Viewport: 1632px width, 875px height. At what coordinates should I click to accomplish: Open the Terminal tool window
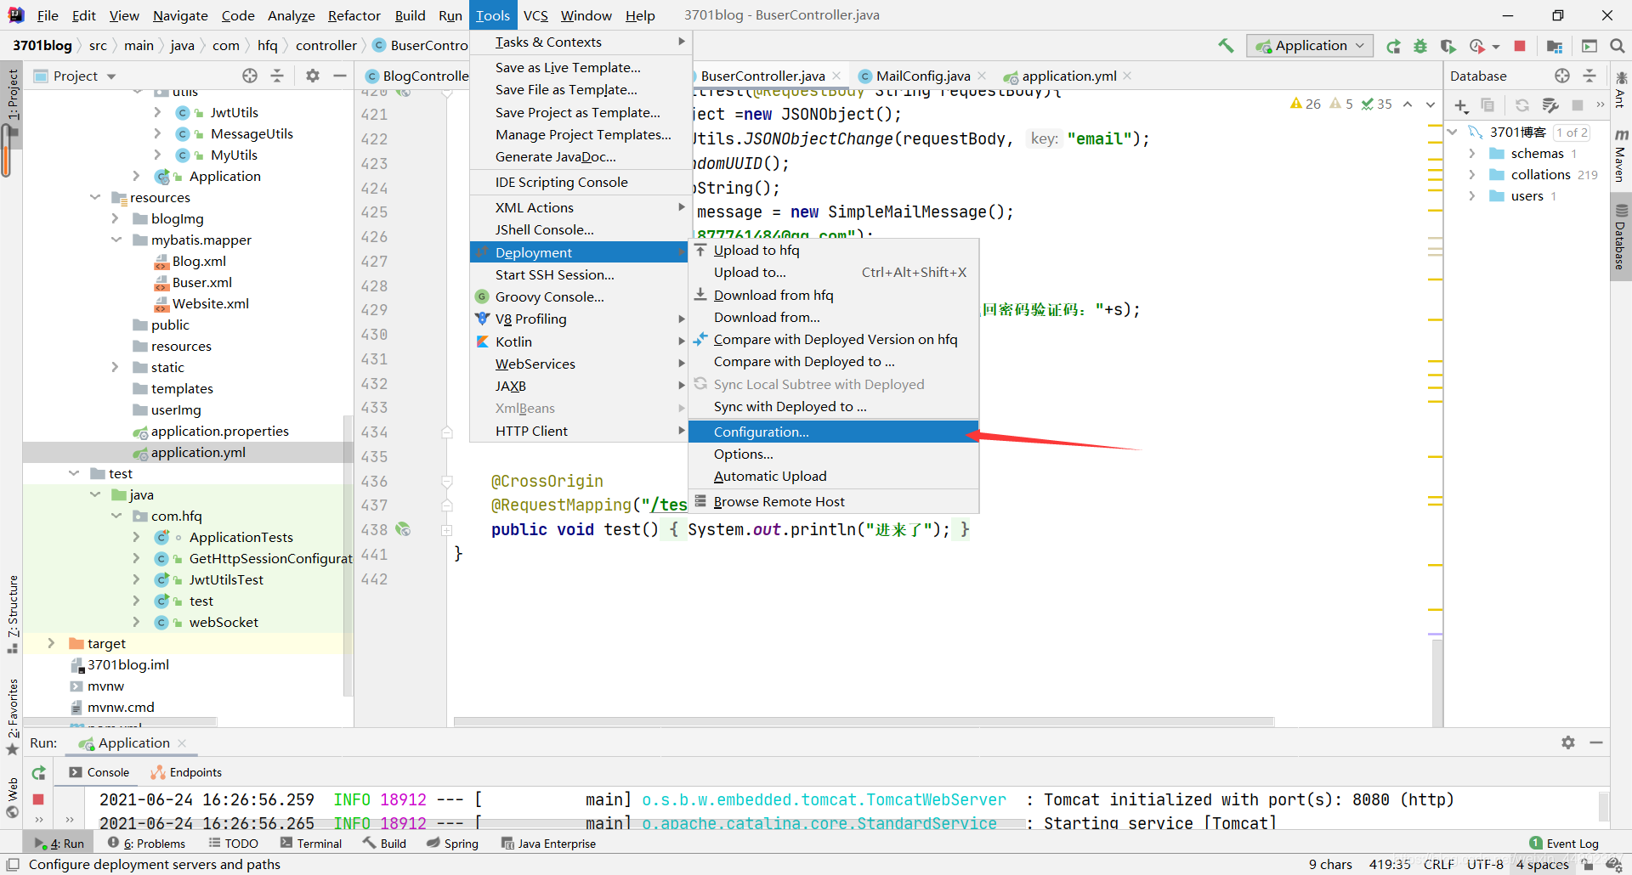pyautogui.click(x=311, y=844)
